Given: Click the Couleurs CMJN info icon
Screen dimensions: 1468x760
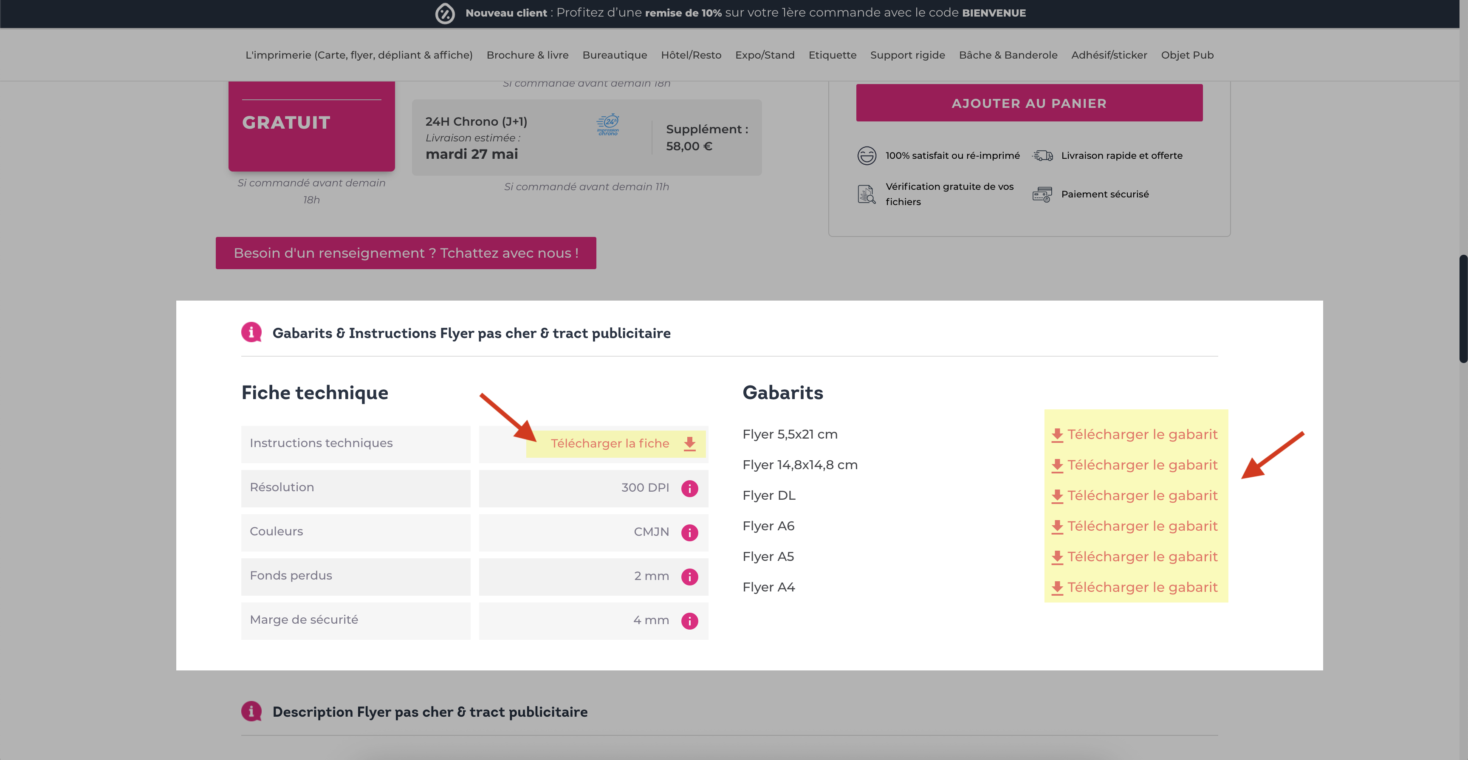Looking at the screenshot, I should coord(689,532).
